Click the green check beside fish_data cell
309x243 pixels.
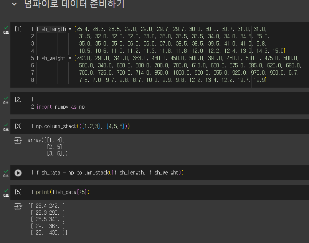[6, 171]
